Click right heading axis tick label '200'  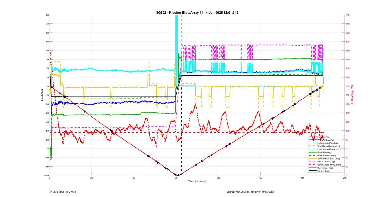(348, 86)
